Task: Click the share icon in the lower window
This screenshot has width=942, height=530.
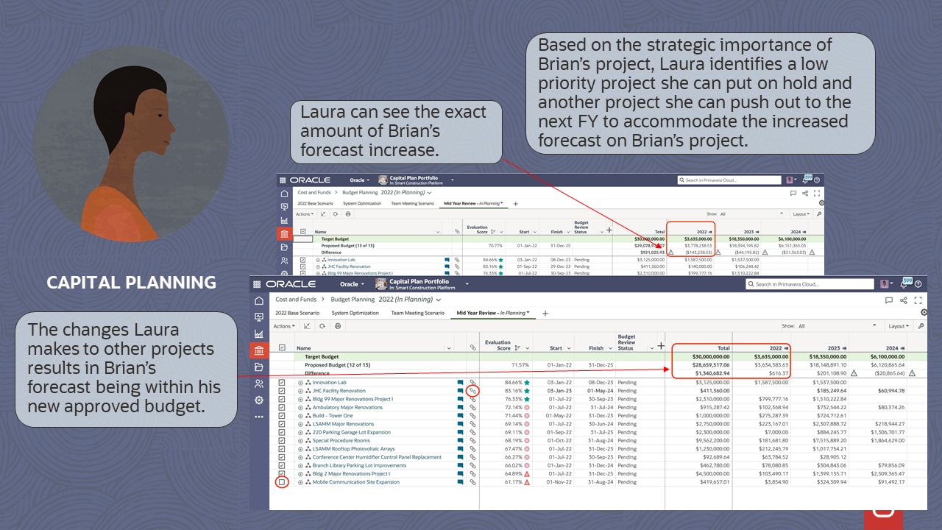Action: pos(904,300)
